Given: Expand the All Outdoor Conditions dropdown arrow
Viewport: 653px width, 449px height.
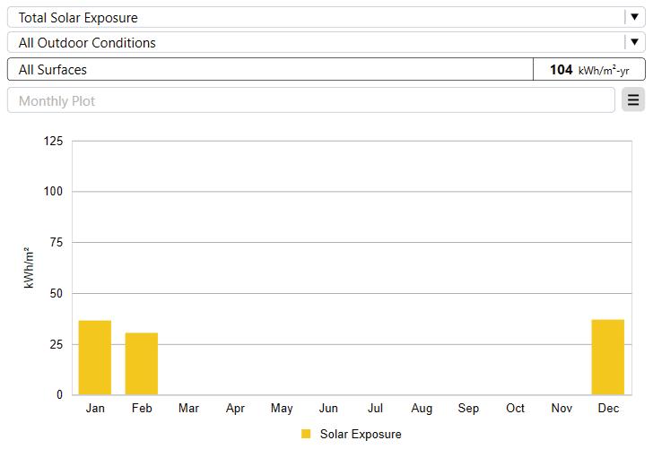Looking at the screenshot, I should tap(634, 42).
